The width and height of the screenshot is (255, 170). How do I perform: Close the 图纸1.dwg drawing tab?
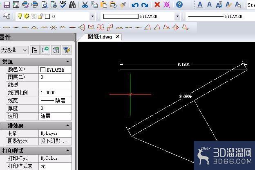tap(118, 36)
